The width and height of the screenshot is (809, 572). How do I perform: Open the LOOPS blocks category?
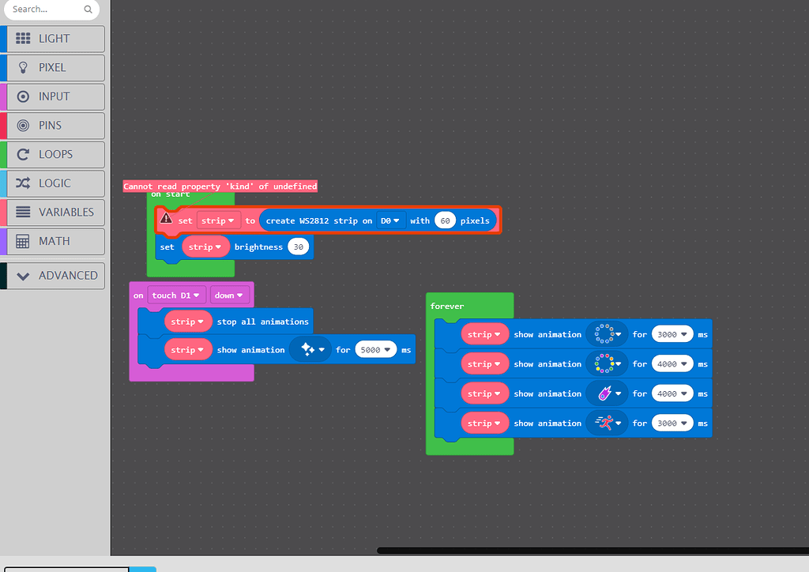pyautogui.click(x=56, y=154)
